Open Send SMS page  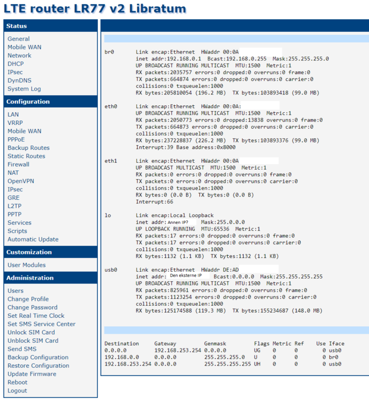[x=22, y=349]
